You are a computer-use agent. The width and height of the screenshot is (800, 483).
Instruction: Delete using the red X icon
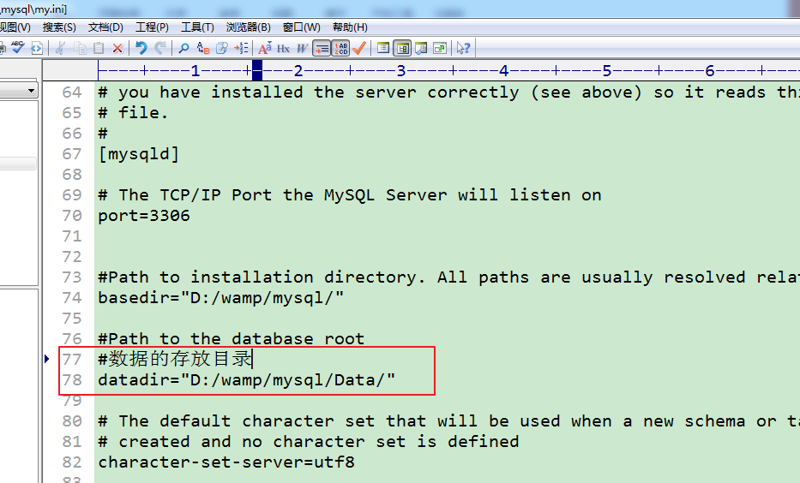(x=117, y=48)
